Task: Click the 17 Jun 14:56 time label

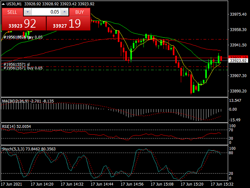Action: tap(132, 184)
